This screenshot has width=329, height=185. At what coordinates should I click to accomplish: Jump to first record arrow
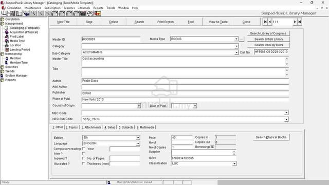265,22
